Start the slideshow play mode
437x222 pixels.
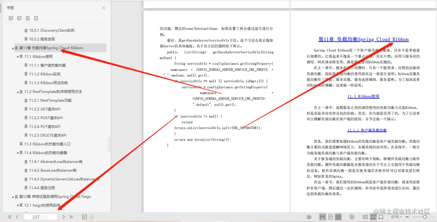[x=352, y=217]
